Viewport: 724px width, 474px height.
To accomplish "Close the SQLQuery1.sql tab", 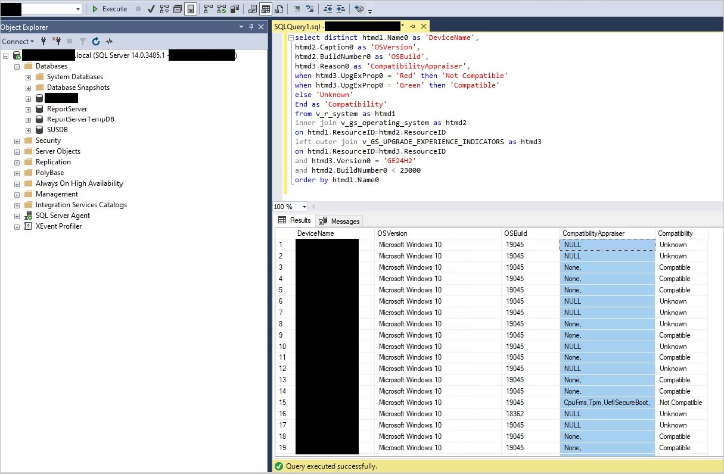I will [424, 26].
